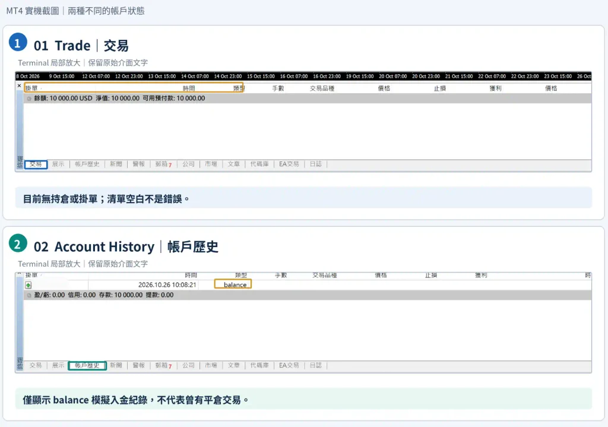
Task: Click the '9 Oct 15:00' chart time label
Action: point(62,77)
